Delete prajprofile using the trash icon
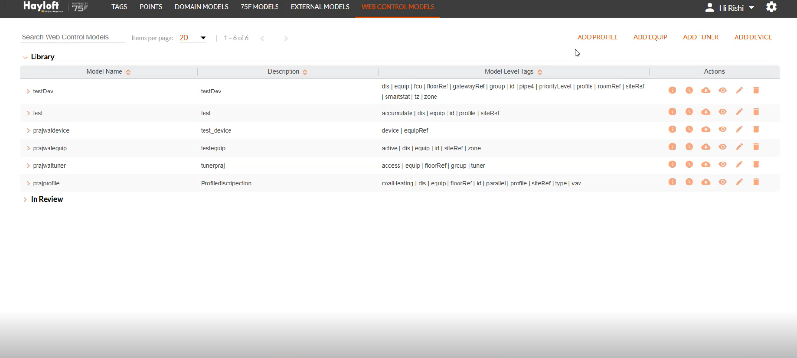This screenshot has height=358, width=797. point(756,182)
